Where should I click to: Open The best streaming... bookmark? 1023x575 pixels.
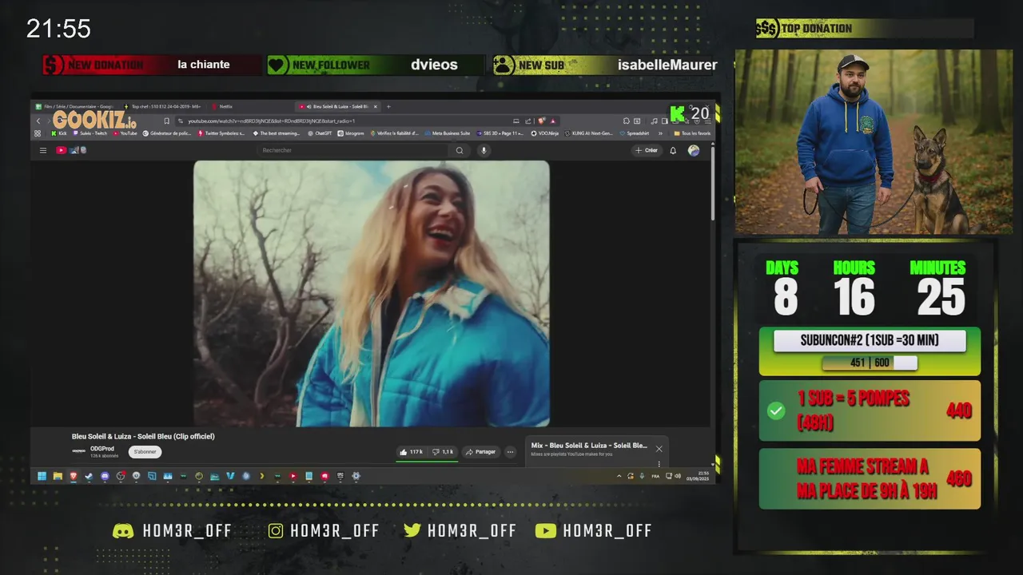point(277,133)
